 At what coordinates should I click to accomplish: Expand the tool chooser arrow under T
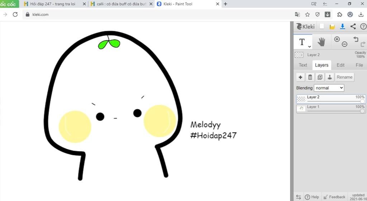309,47
